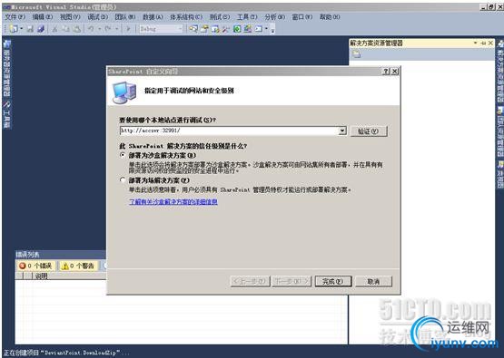This screenshot has width=504, height=358.
Task: Open the 调试 (Debug) menu
Action: tap(98, 16)
